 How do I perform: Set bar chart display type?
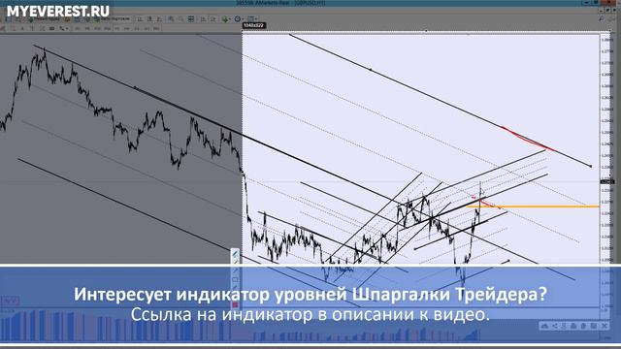[140, 19]
